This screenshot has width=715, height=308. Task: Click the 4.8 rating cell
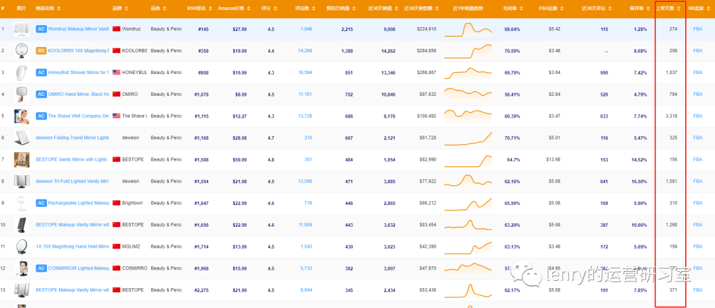tap(271, 160)
